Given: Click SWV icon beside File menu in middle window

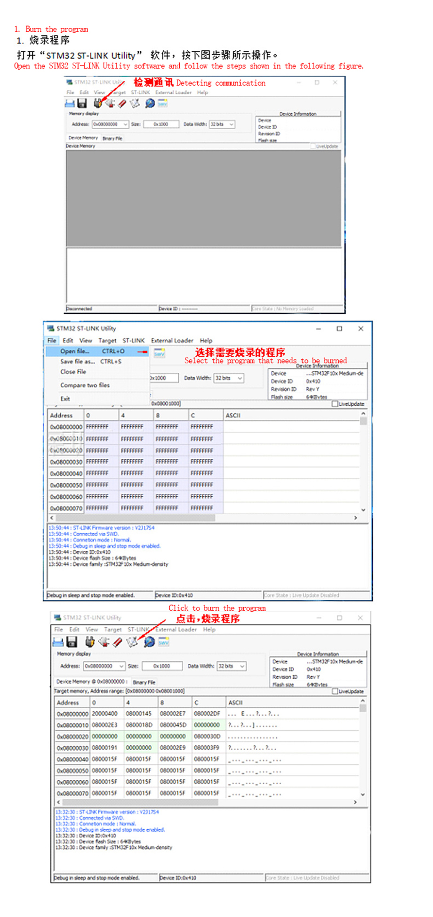Looking at the screenshot, I should point(160,353).
